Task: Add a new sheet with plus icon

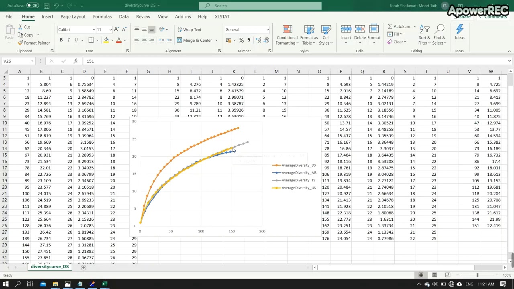Action: 84,267
